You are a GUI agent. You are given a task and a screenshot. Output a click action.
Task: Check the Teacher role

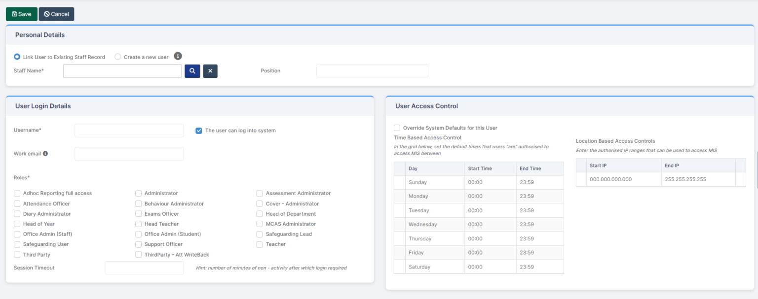(x=259, y=244)
